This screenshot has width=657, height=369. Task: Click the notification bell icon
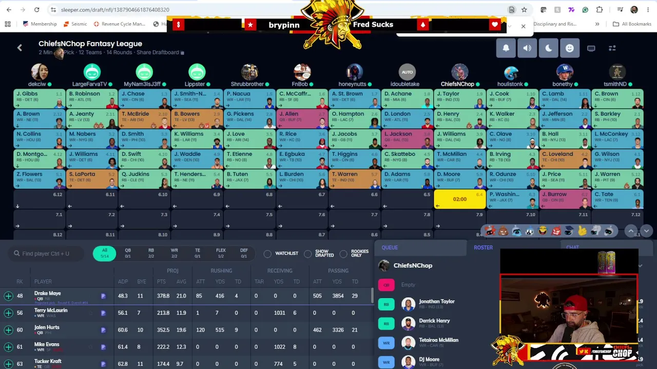(506, 48)
